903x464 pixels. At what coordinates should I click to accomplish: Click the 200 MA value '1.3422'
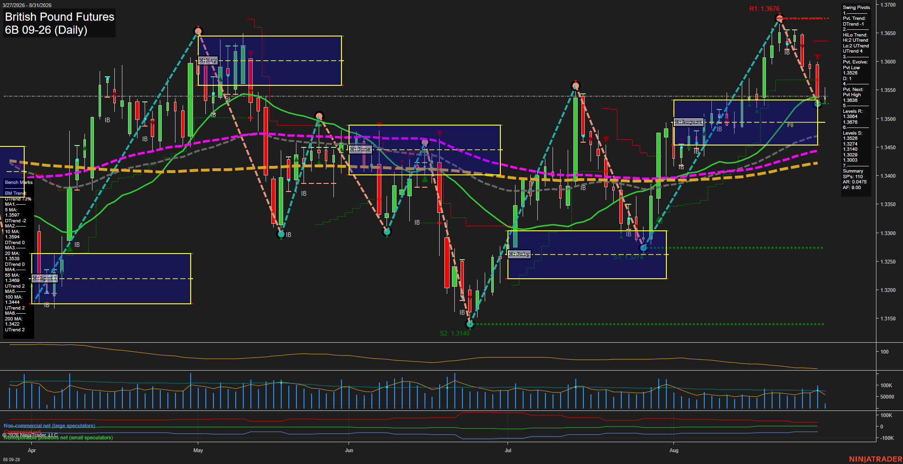[x=12, y=324]
